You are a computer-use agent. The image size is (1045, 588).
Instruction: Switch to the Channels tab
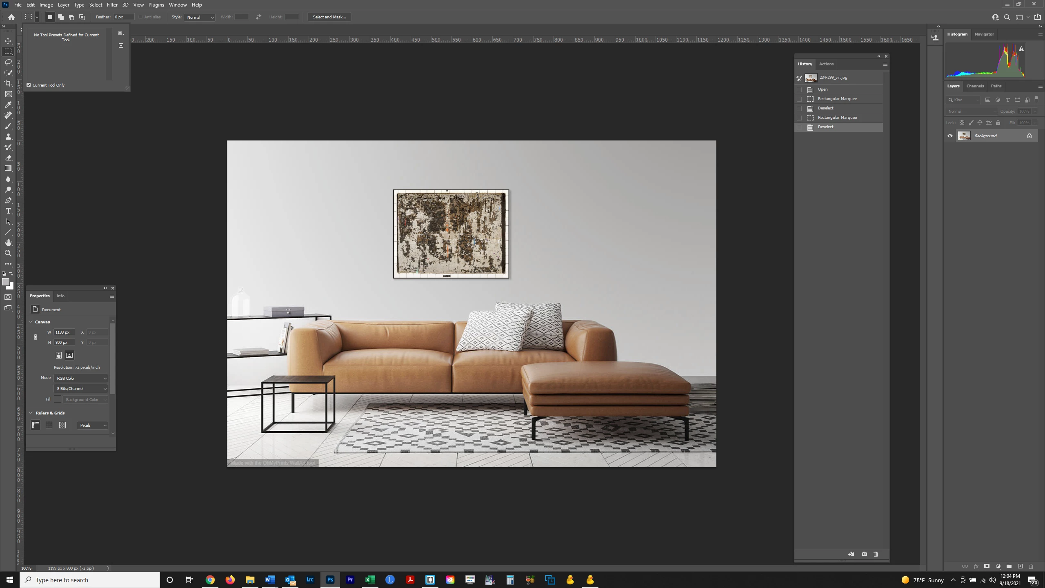click(975, 86)
